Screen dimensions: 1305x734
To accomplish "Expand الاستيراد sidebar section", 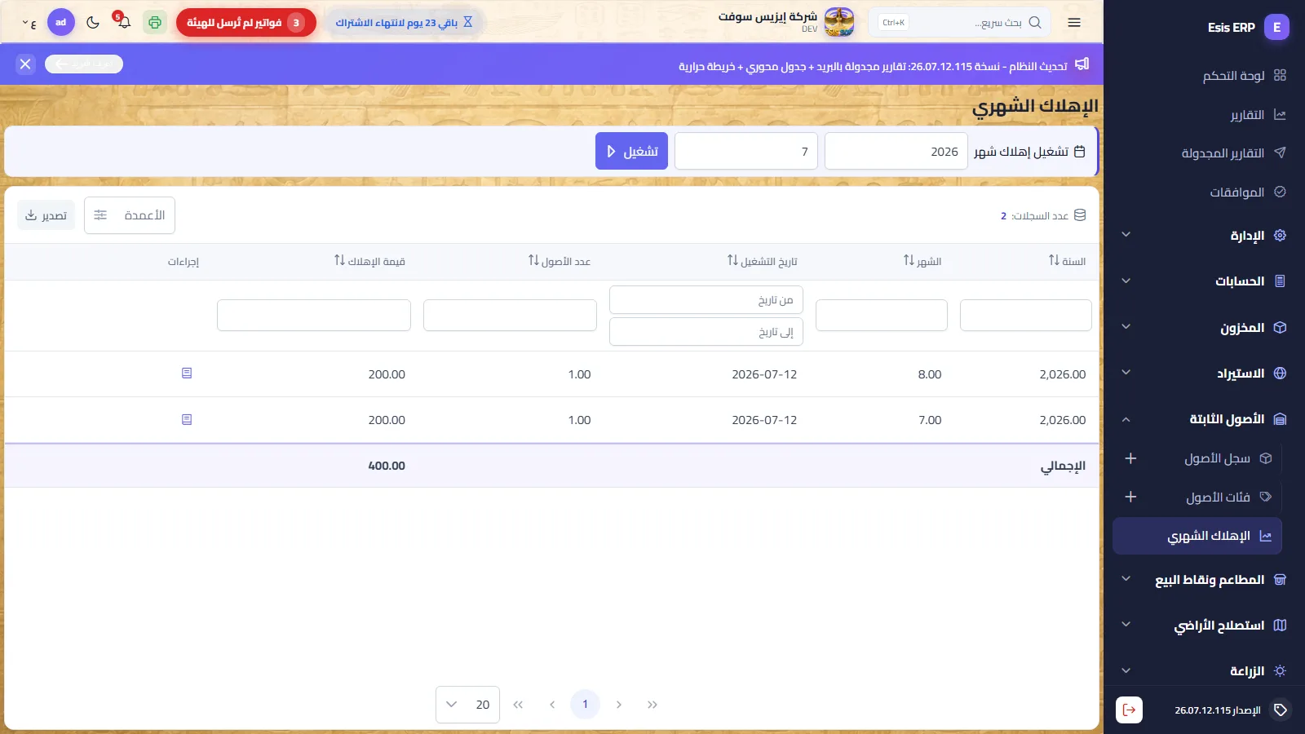I will point(1205,374).
